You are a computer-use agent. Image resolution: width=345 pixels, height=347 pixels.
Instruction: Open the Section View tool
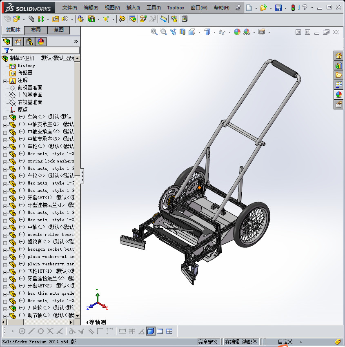coord(183,32)
